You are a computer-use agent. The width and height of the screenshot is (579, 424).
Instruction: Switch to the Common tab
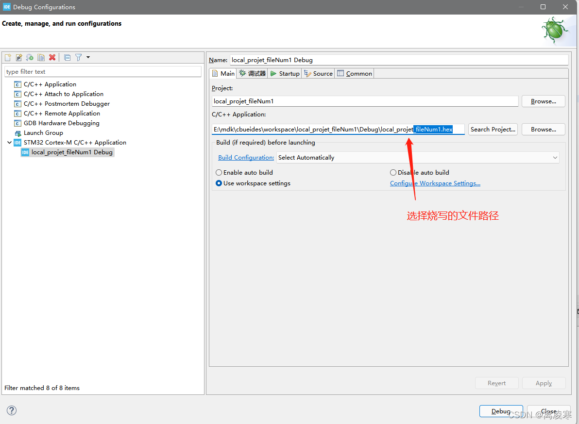pos(355,73)
